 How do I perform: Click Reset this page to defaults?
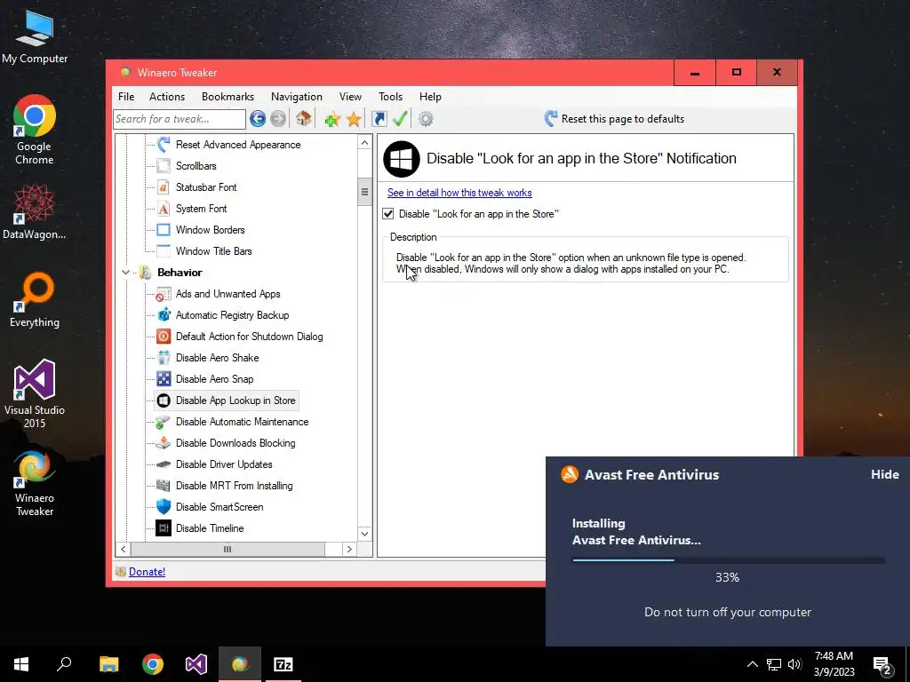tap(622, 119)
